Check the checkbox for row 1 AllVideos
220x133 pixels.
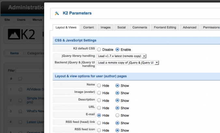(20, 90)
